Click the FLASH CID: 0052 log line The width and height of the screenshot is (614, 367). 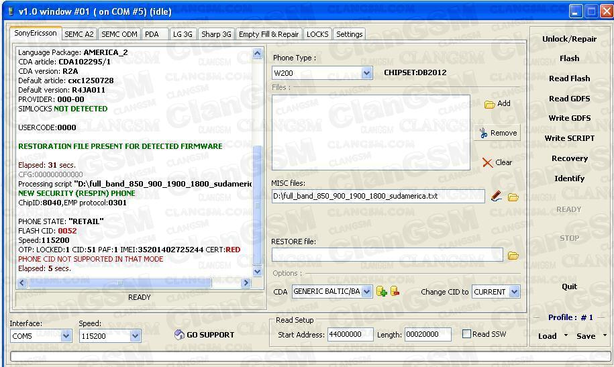tap(48, 231)
